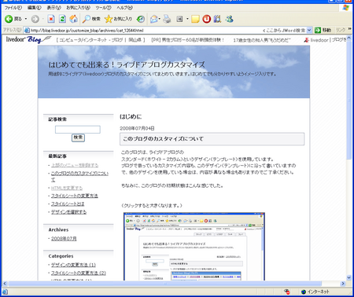Click the Research book toolbar icon
The image size is (354, 297).
[x=217, y=19]
